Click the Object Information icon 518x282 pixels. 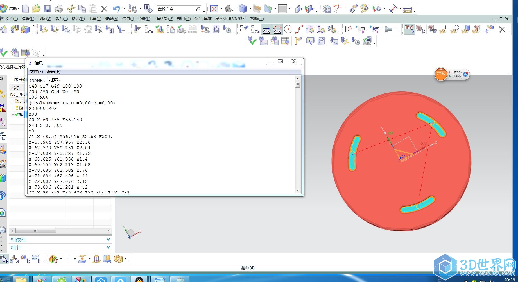tap(110, 29)
